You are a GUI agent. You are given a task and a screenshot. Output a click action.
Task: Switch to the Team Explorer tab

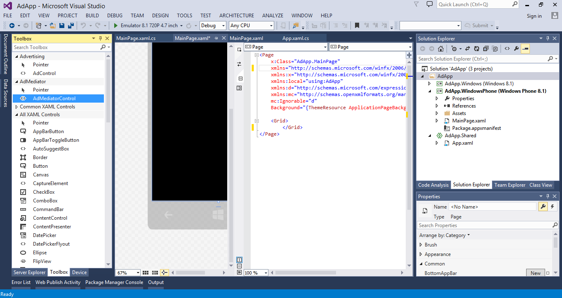click(x=510, y=185)
